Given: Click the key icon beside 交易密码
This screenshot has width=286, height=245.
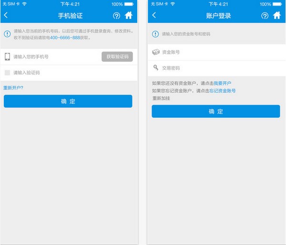Looking at the screenshot, I should [x=156, y=68].
